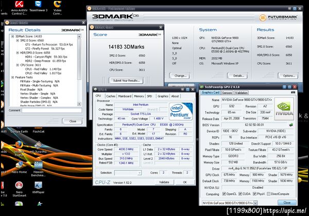Image resolution: width=309 pixels, height=216 pixels.
Task: Click OK button in CPU-Z
Action: tap(185, 182)
